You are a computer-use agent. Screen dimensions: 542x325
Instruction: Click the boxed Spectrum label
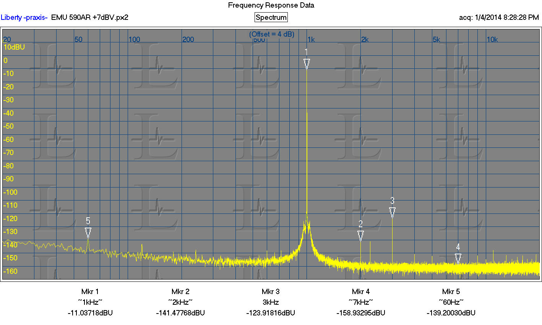click(271, 18)
